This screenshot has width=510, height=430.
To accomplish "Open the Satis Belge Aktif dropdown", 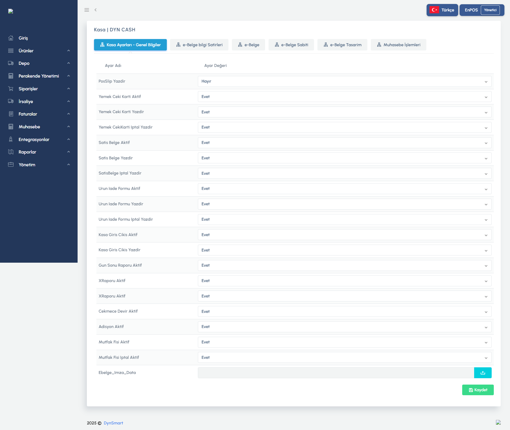I will 344,143.
